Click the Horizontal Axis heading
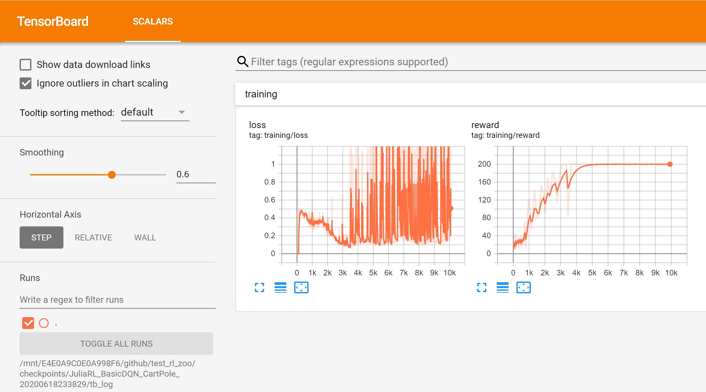Viewport: 706px width, 392px height. 50,215
